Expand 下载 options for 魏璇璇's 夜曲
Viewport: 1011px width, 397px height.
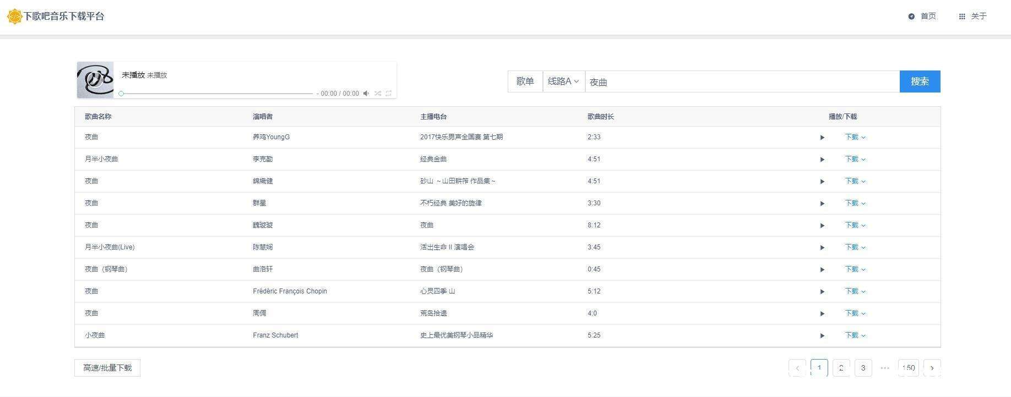(855, 225)
